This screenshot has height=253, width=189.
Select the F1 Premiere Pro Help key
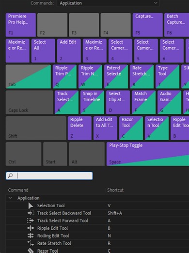click(x=21, y=25)
